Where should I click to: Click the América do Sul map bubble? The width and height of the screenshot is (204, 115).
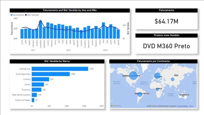pyautogui.click(x=140, y=94)
